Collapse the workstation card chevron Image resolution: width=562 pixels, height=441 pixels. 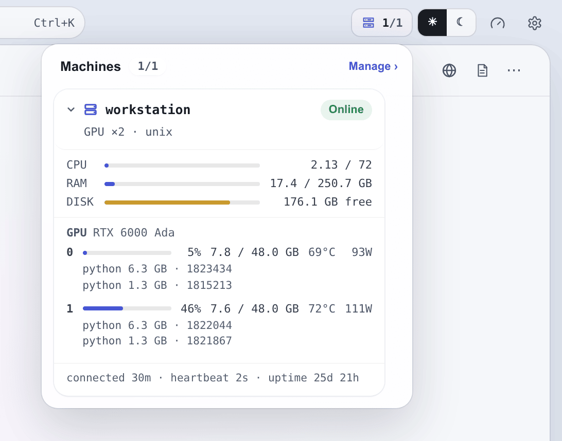[71, 109]
